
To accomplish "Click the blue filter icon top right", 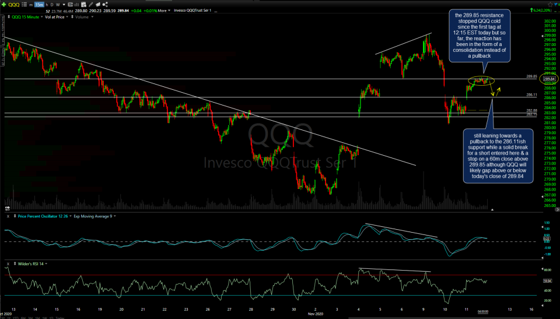I will click(x=556, y=4).
